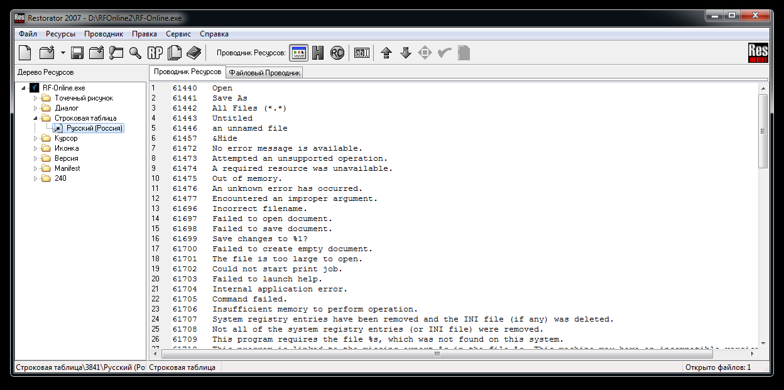Click the grayed document icon in toolbar
Screen dimensions: 784x390
click(464, 53)
